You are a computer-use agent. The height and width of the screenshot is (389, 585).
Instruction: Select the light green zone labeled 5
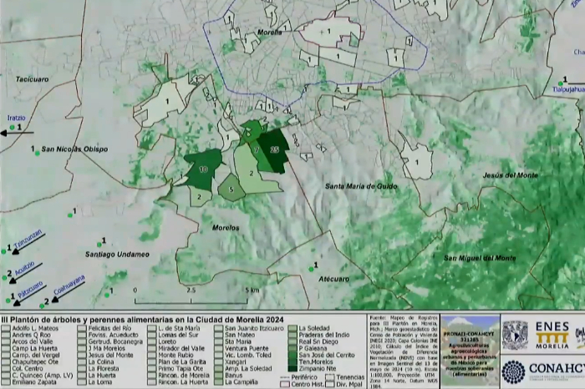(x=231, y=189)
